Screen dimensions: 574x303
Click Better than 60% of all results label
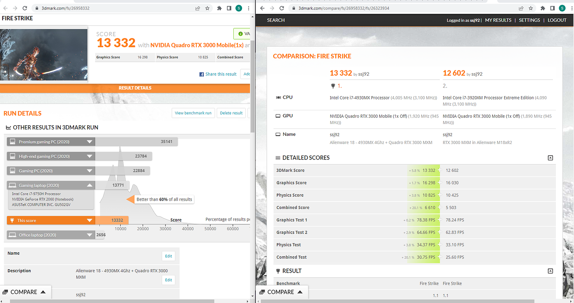164,199
